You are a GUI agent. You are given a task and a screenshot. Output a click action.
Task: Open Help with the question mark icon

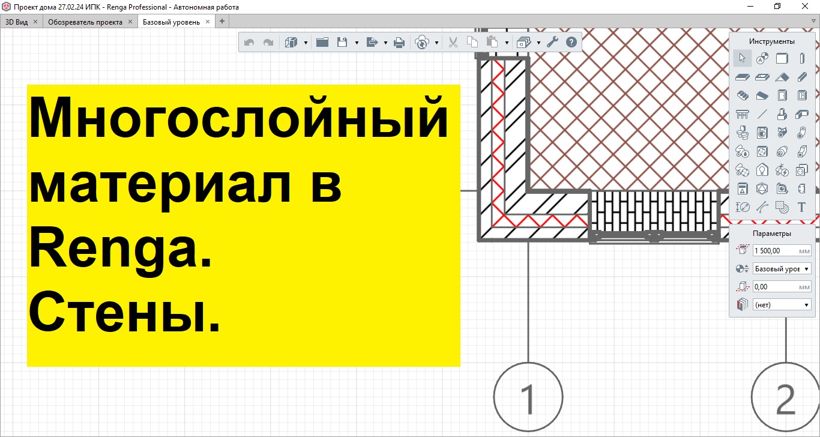coord(571,42)
